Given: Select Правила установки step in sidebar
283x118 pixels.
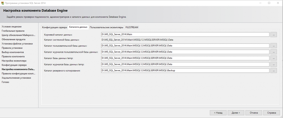Looking at the screenshot, I should point(12,48).
